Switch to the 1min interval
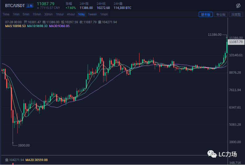Screen dimensions: 245x165 (16, 14)
